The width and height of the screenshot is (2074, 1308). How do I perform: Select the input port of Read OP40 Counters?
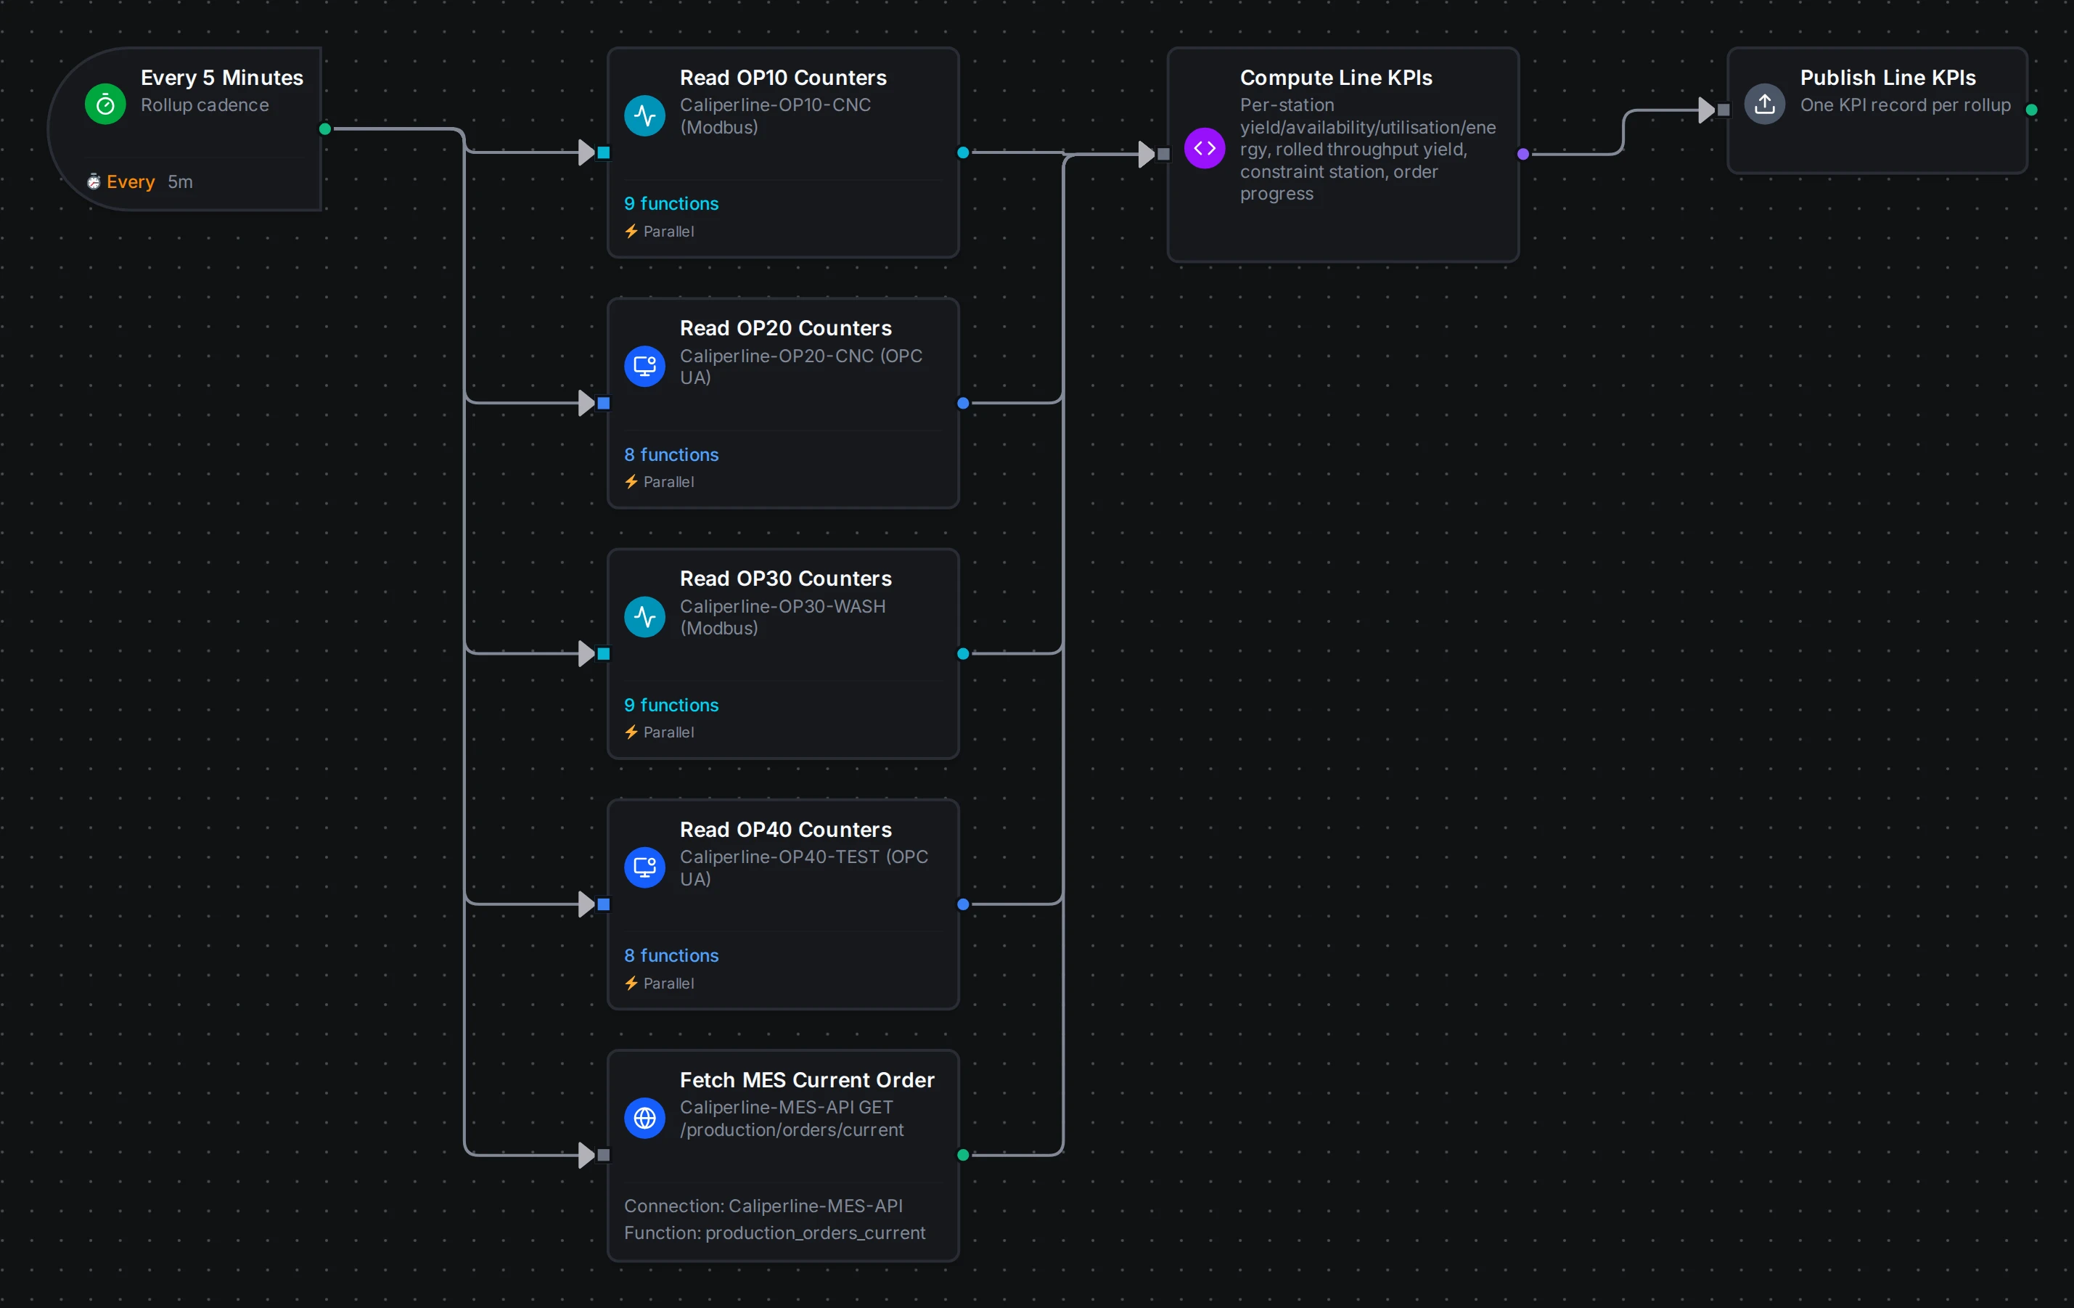604,904
